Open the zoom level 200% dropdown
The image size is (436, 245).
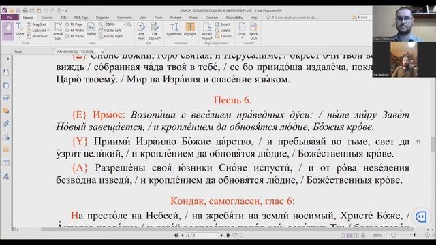coord(124,24)
